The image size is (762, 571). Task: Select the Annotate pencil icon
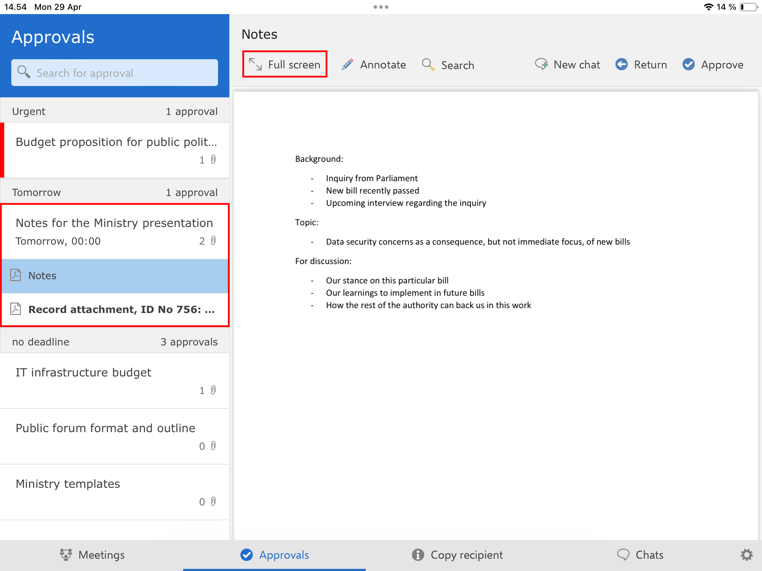click(347, 65)
